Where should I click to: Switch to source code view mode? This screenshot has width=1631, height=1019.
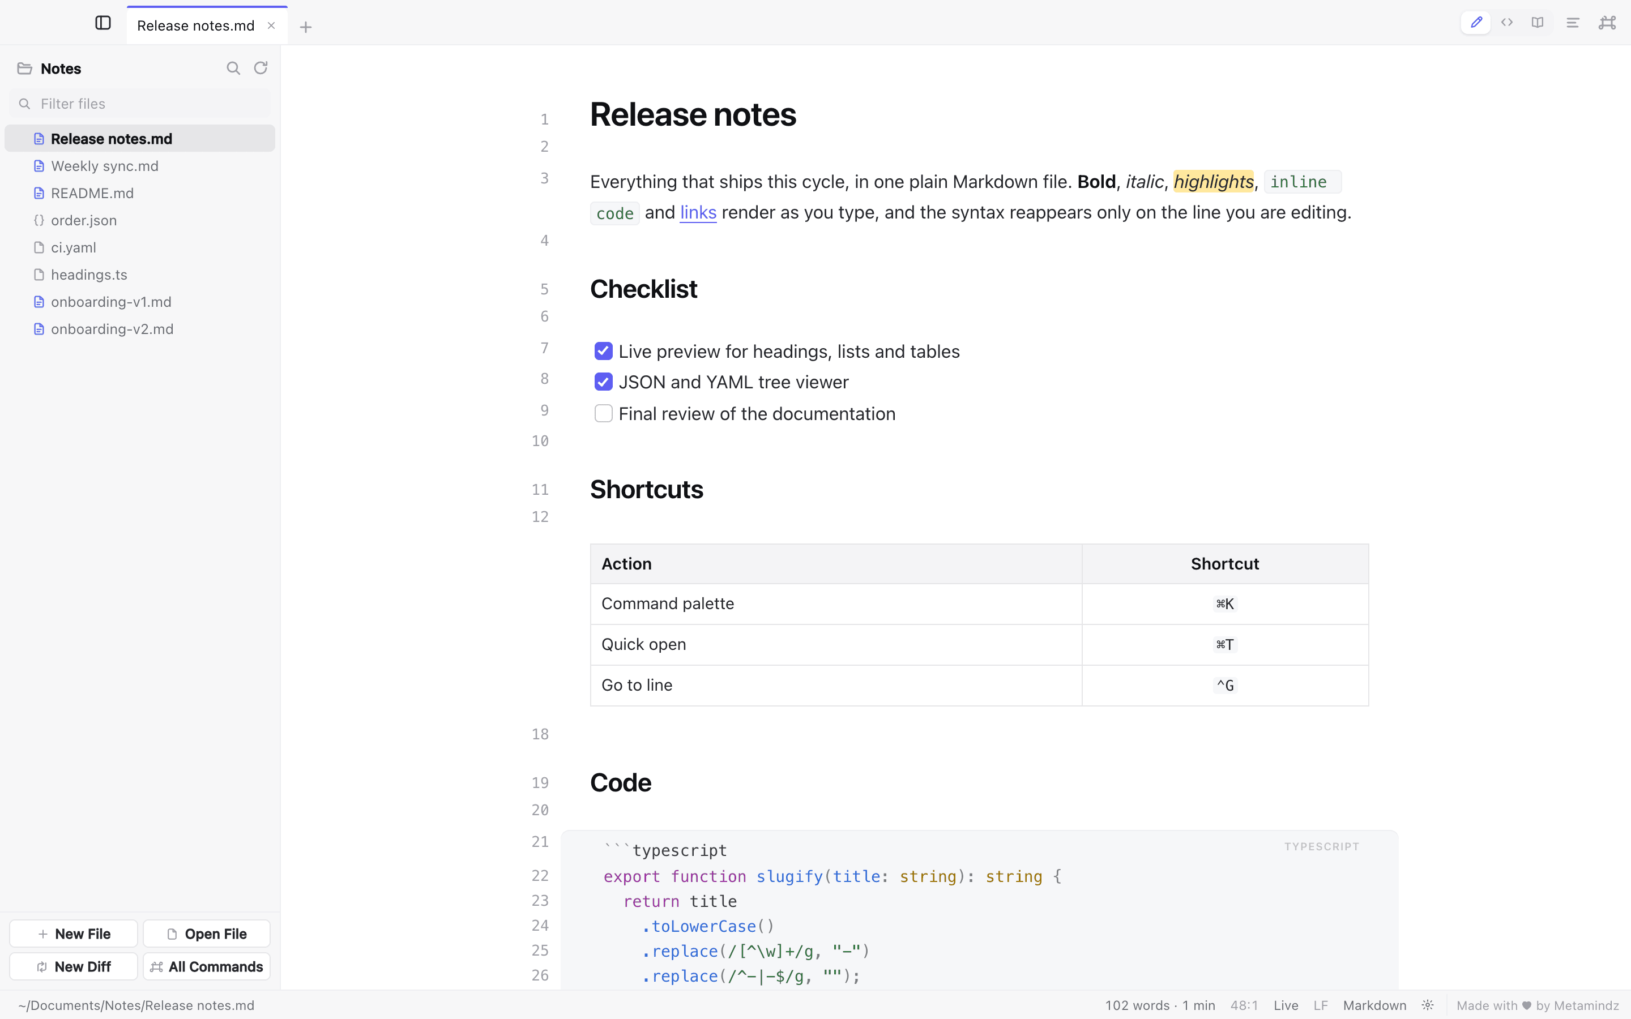coord(1507,23)
